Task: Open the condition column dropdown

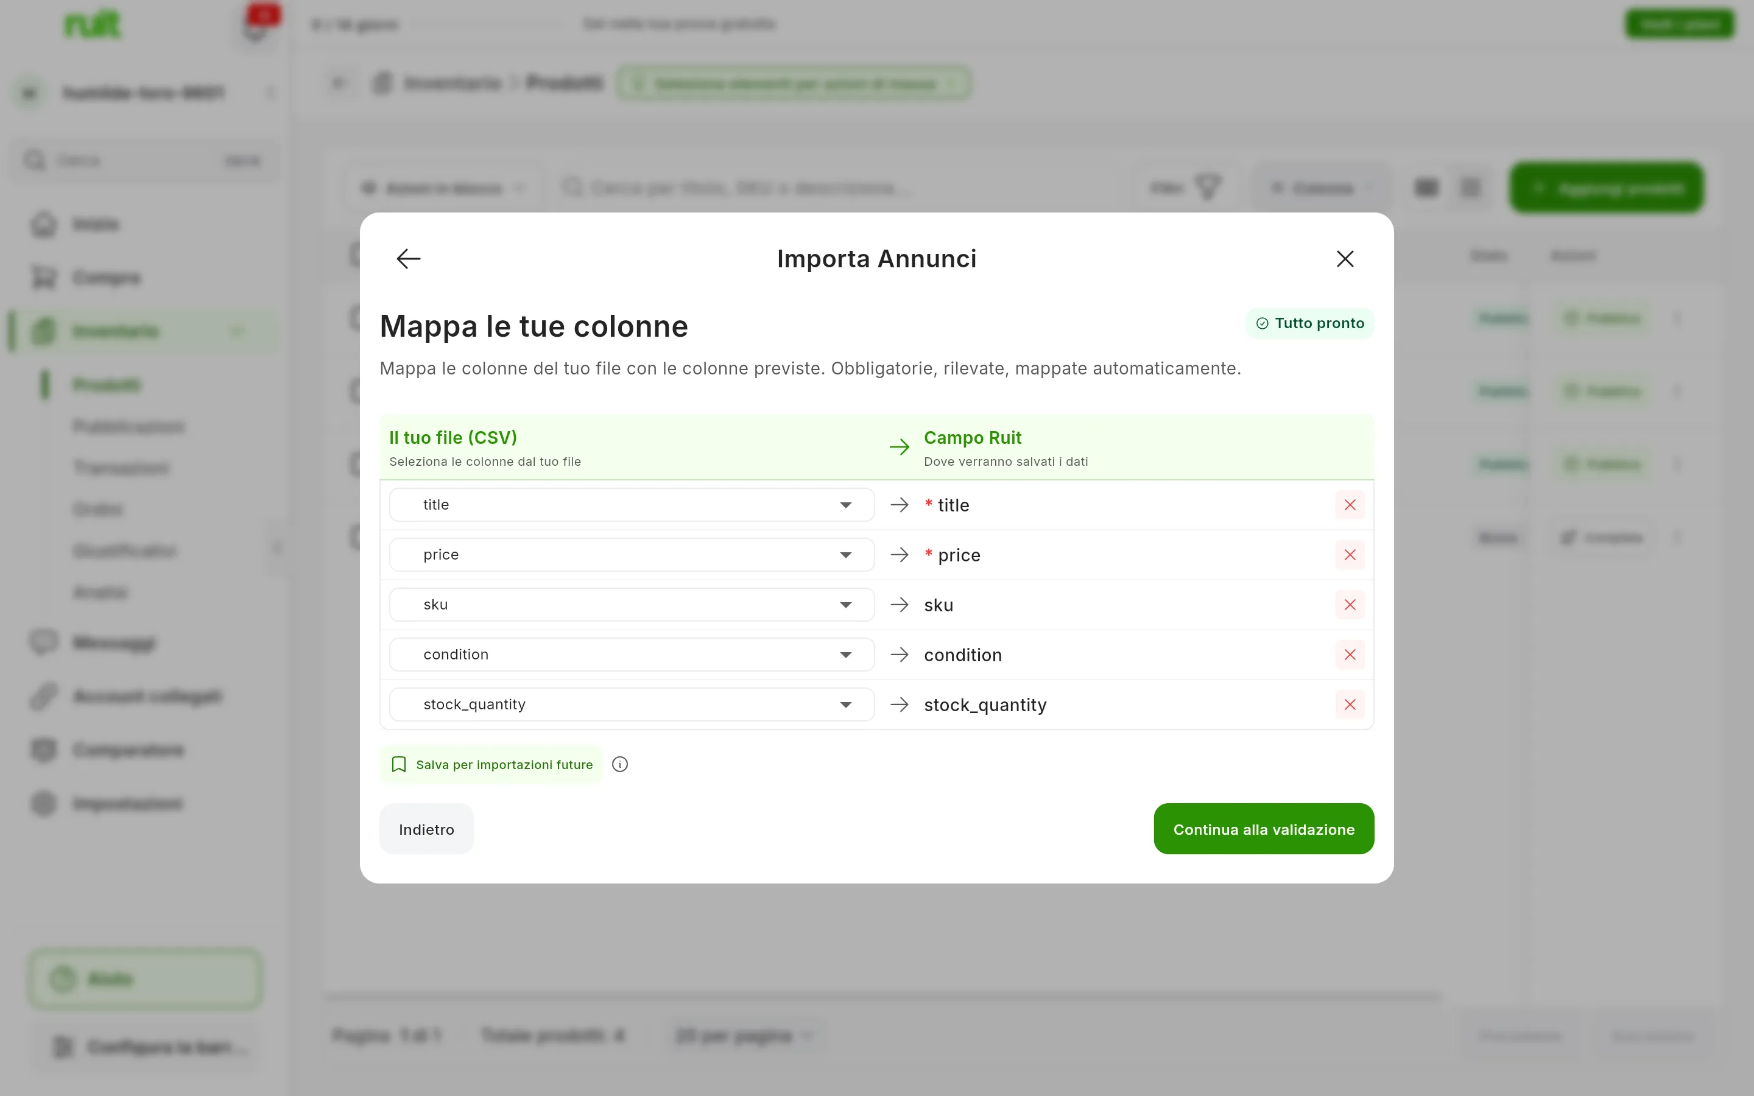Action: (x=632, y=655)
